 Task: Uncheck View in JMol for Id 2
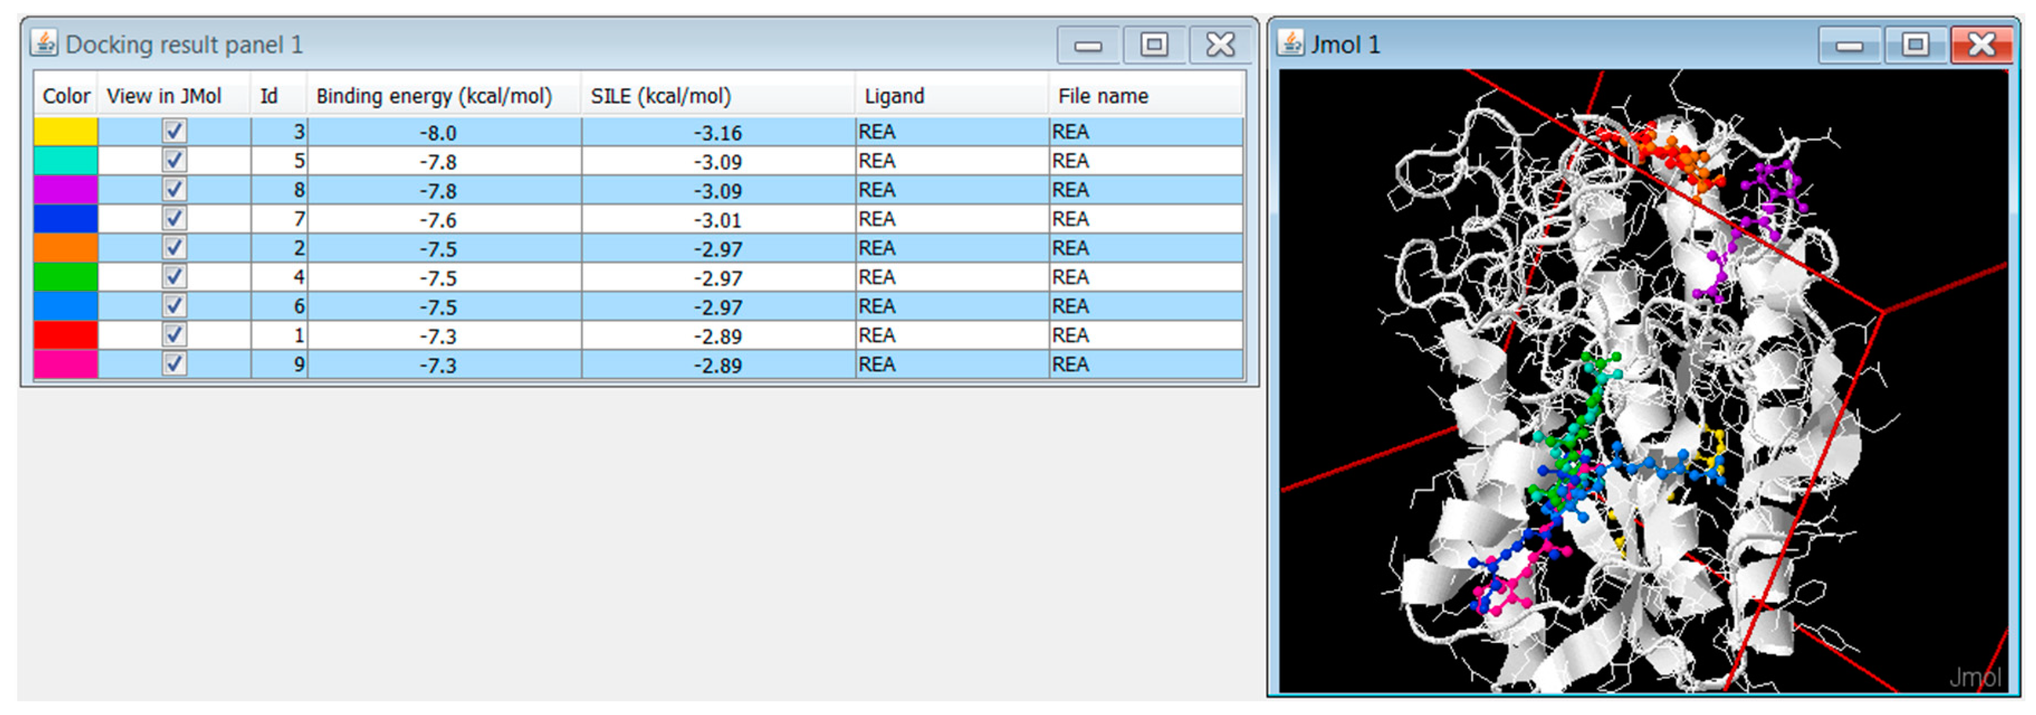pos(175,248)
